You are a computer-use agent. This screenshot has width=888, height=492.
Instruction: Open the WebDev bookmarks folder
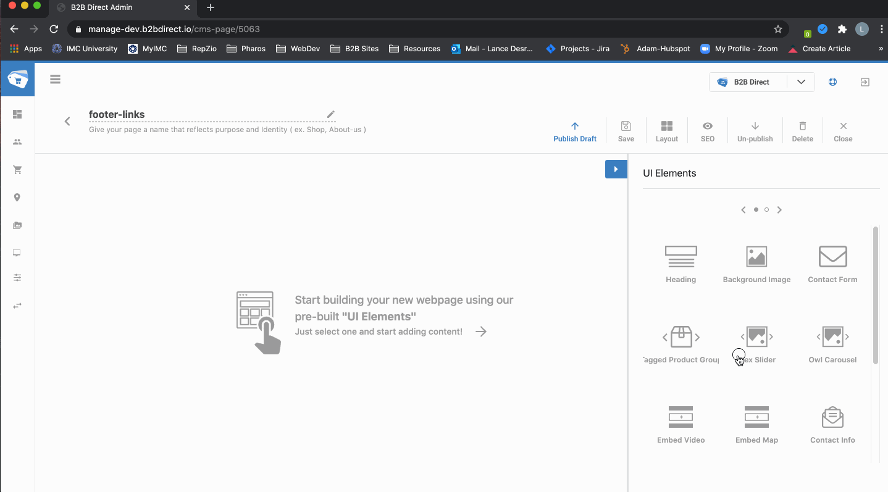(298, 49)
